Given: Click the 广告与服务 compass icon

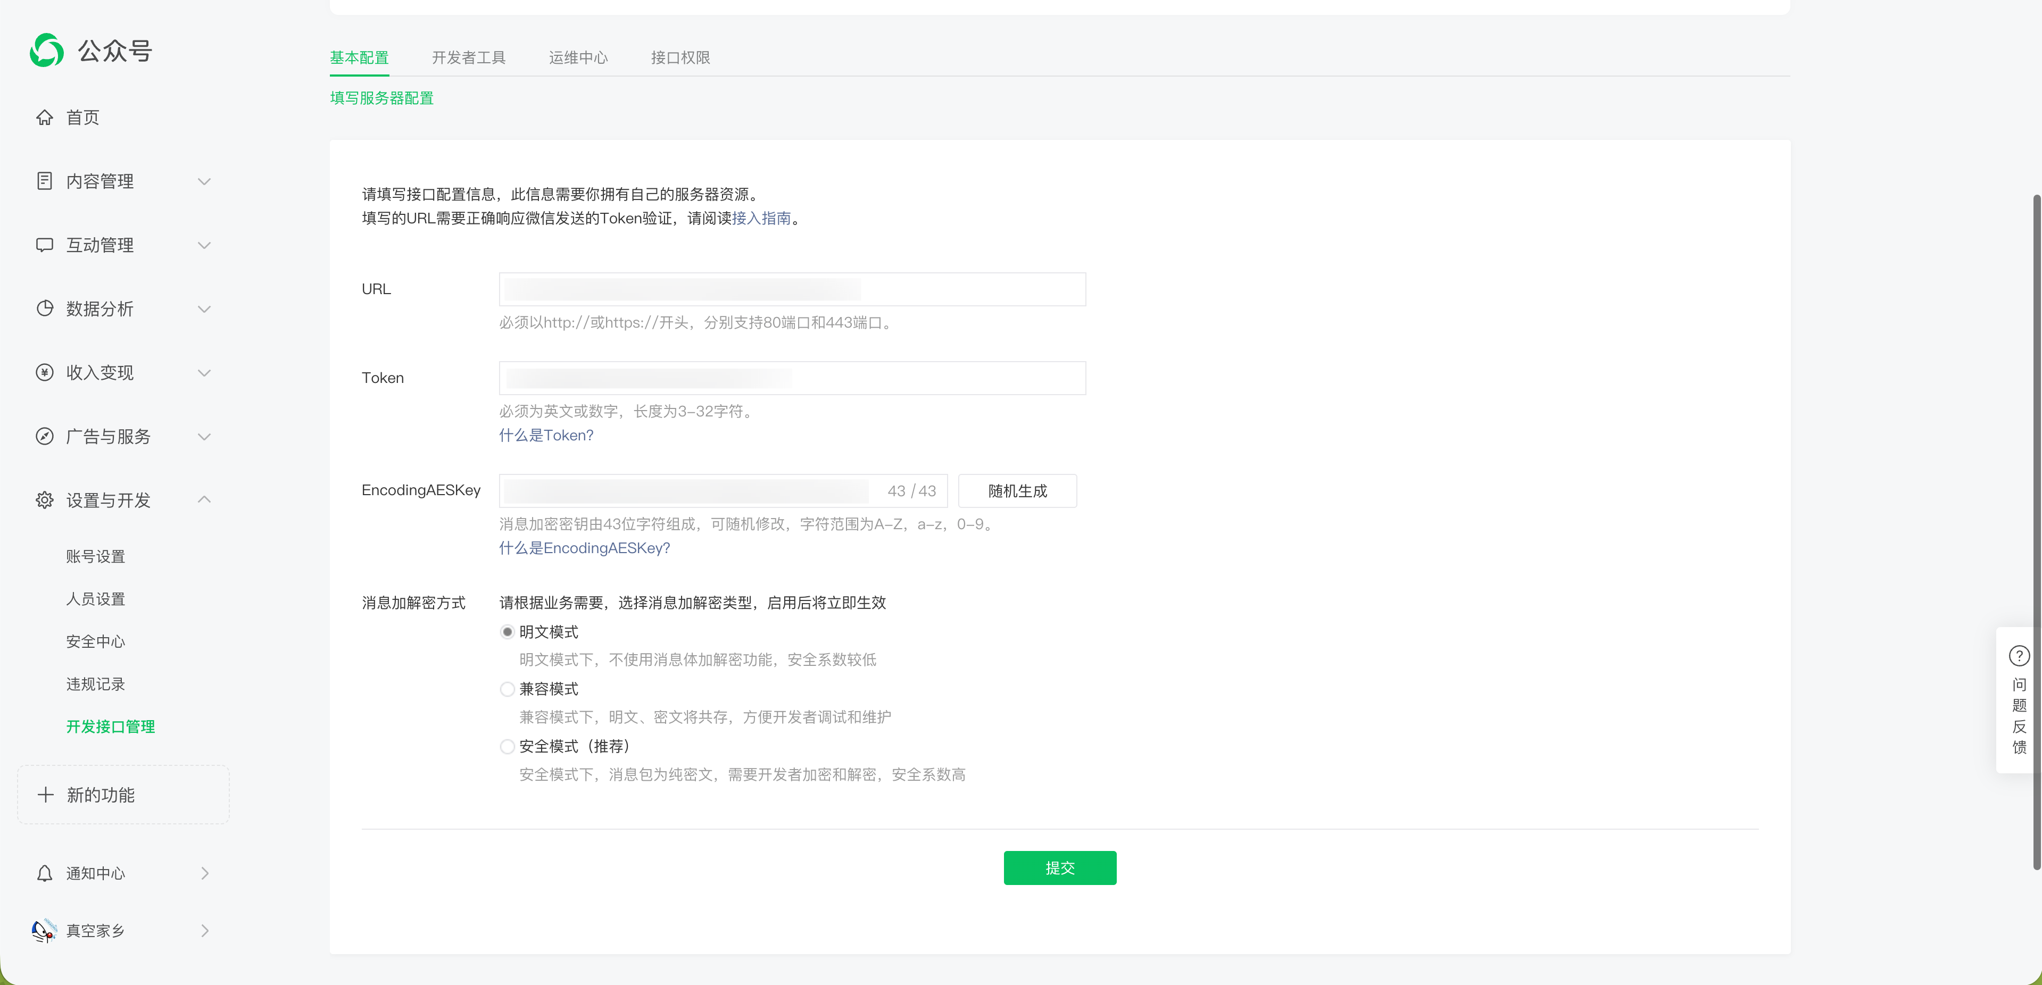Looking at the screenshot, I should [44, 436].
